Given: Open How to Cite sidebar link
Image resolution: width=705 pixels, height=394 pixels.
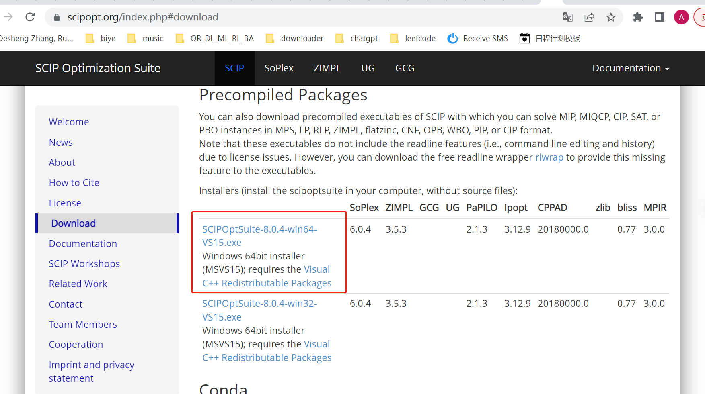Looking at the screenshot, I should click(74, 183).
